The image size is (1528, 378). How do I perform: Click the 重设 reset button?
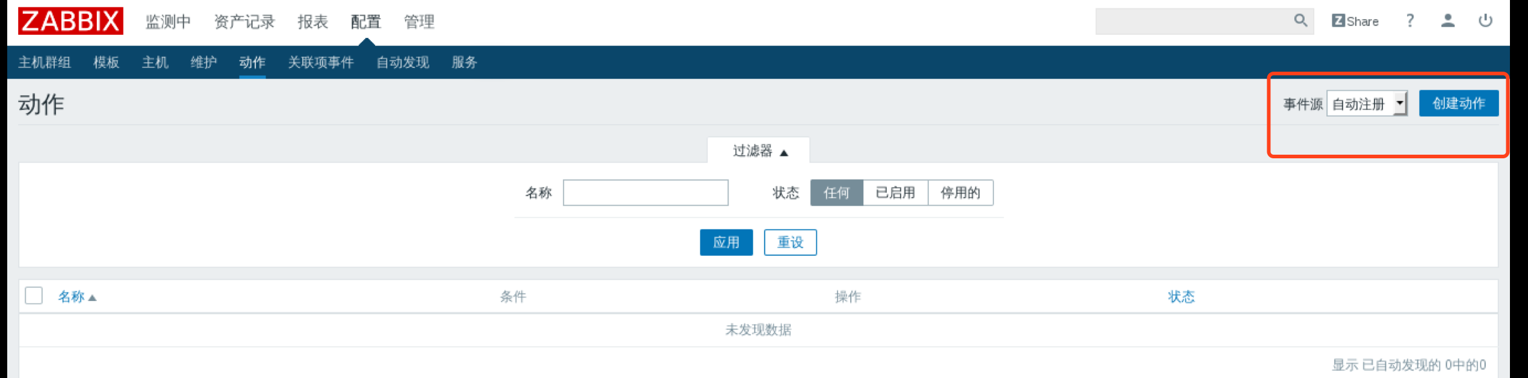point(790,243)
